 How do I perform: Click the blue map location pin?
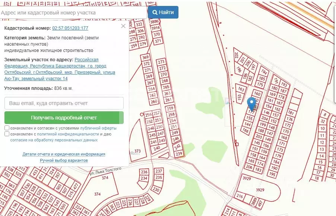tap(252, 104)
